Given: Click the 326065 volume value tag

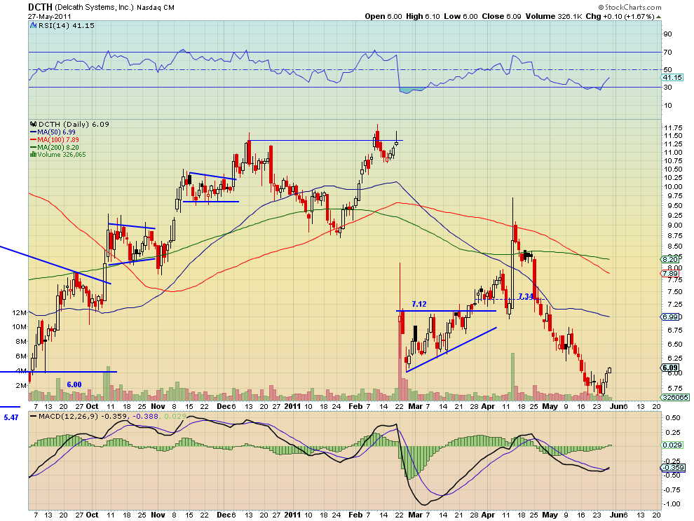Looking at the screenshot, I should (x=675, y=398).
